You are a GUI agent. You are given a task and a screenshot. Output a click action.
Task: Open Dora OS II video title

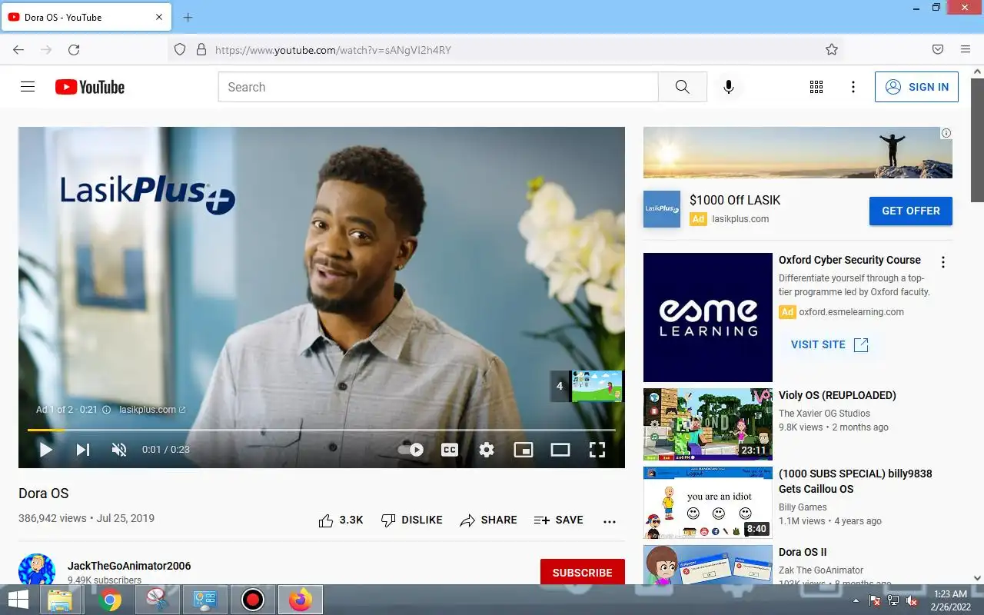point(803,552)
